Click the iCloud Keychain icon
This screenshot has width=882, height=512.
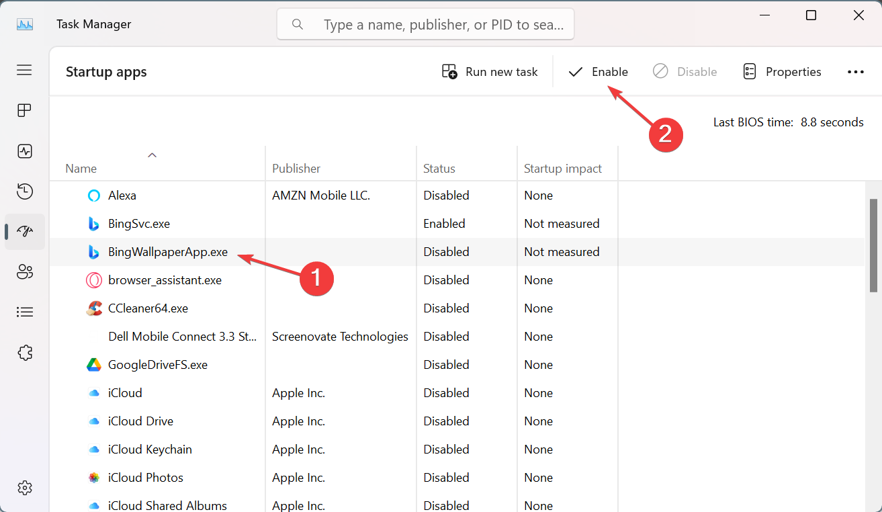coord(93,450)
